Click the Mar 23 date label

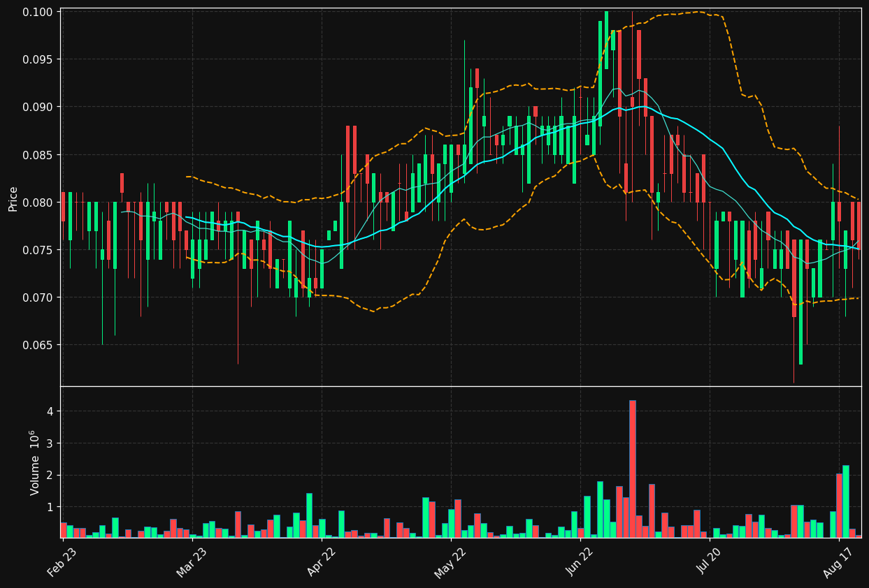(x=192, y=561)
